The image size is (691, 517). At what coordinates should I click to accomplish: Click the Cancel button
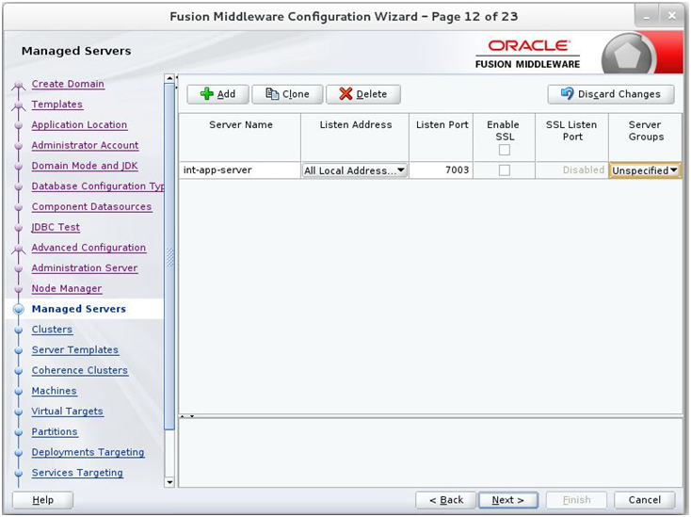[644, 500]
